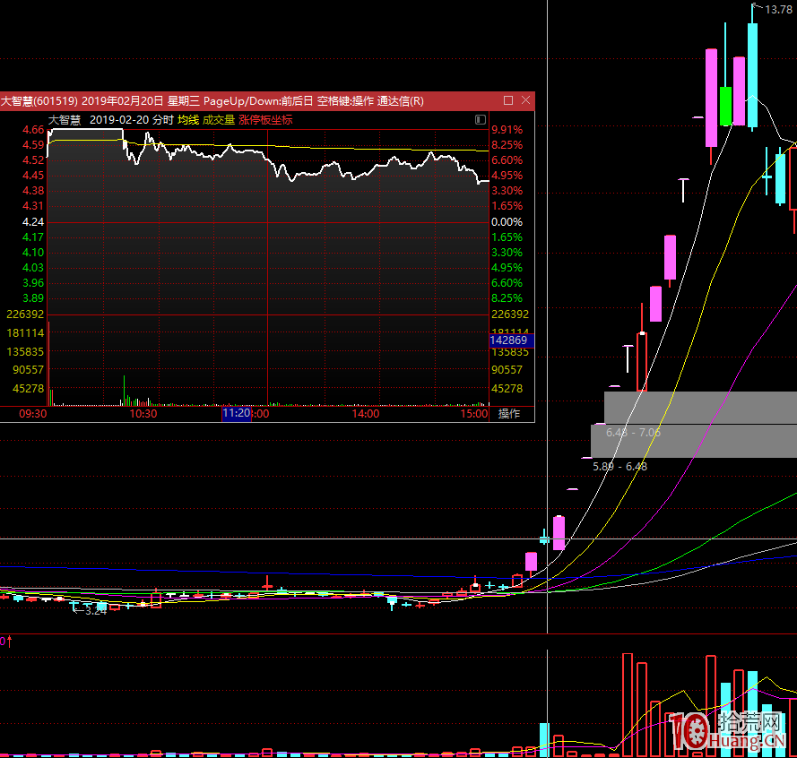Click the 14:00 time axis label
797x758 pixels.
365,414
